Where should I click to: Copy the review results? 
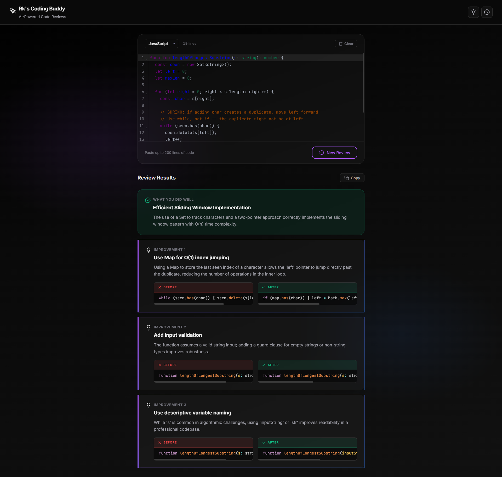click(352, 178)
